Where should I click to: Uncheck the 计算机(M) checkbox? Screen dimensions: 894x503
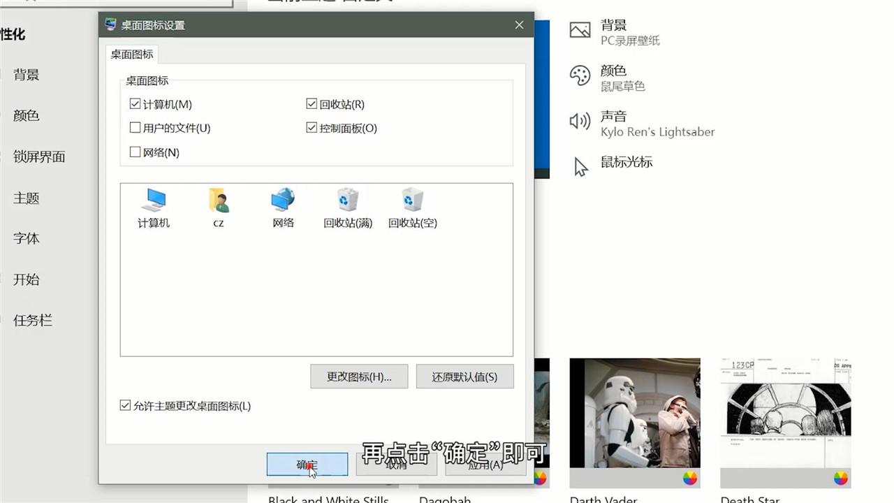pos(135,103)
